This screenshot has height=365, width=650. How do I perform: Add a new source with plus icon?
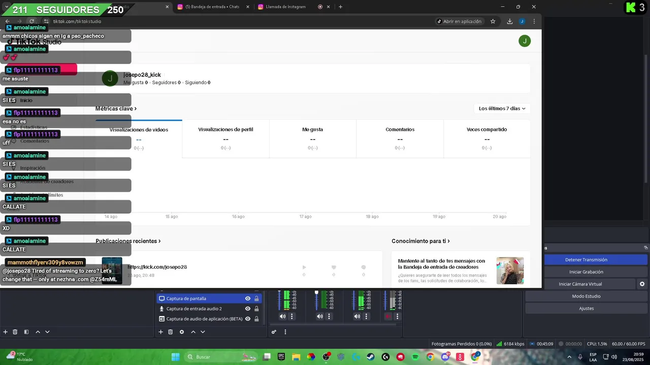[160, 332]
